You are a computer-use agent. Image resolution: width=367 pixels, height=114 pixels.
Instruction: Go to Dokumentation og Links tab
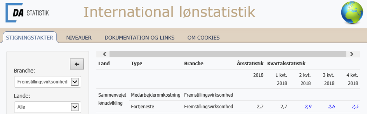(x=139, y=38)
